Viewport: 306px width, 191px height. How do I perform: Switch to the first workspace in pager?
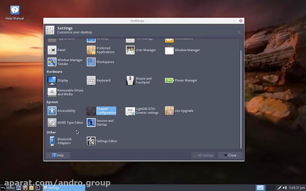[x=260, y=188]
